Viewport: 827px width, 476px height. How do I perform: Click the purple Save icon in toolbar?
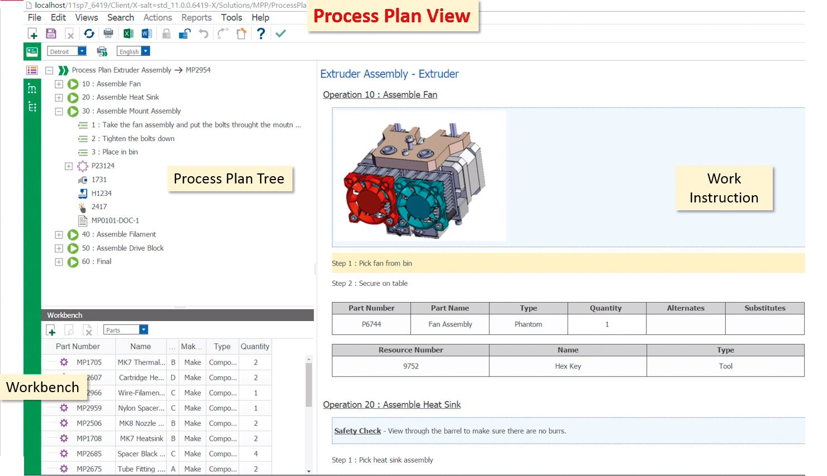(x=51, y=34)
